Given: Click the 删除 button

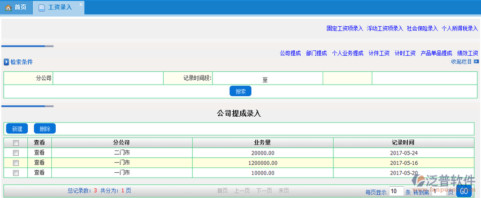Looking at the screenshot, I should click(45, 128).
